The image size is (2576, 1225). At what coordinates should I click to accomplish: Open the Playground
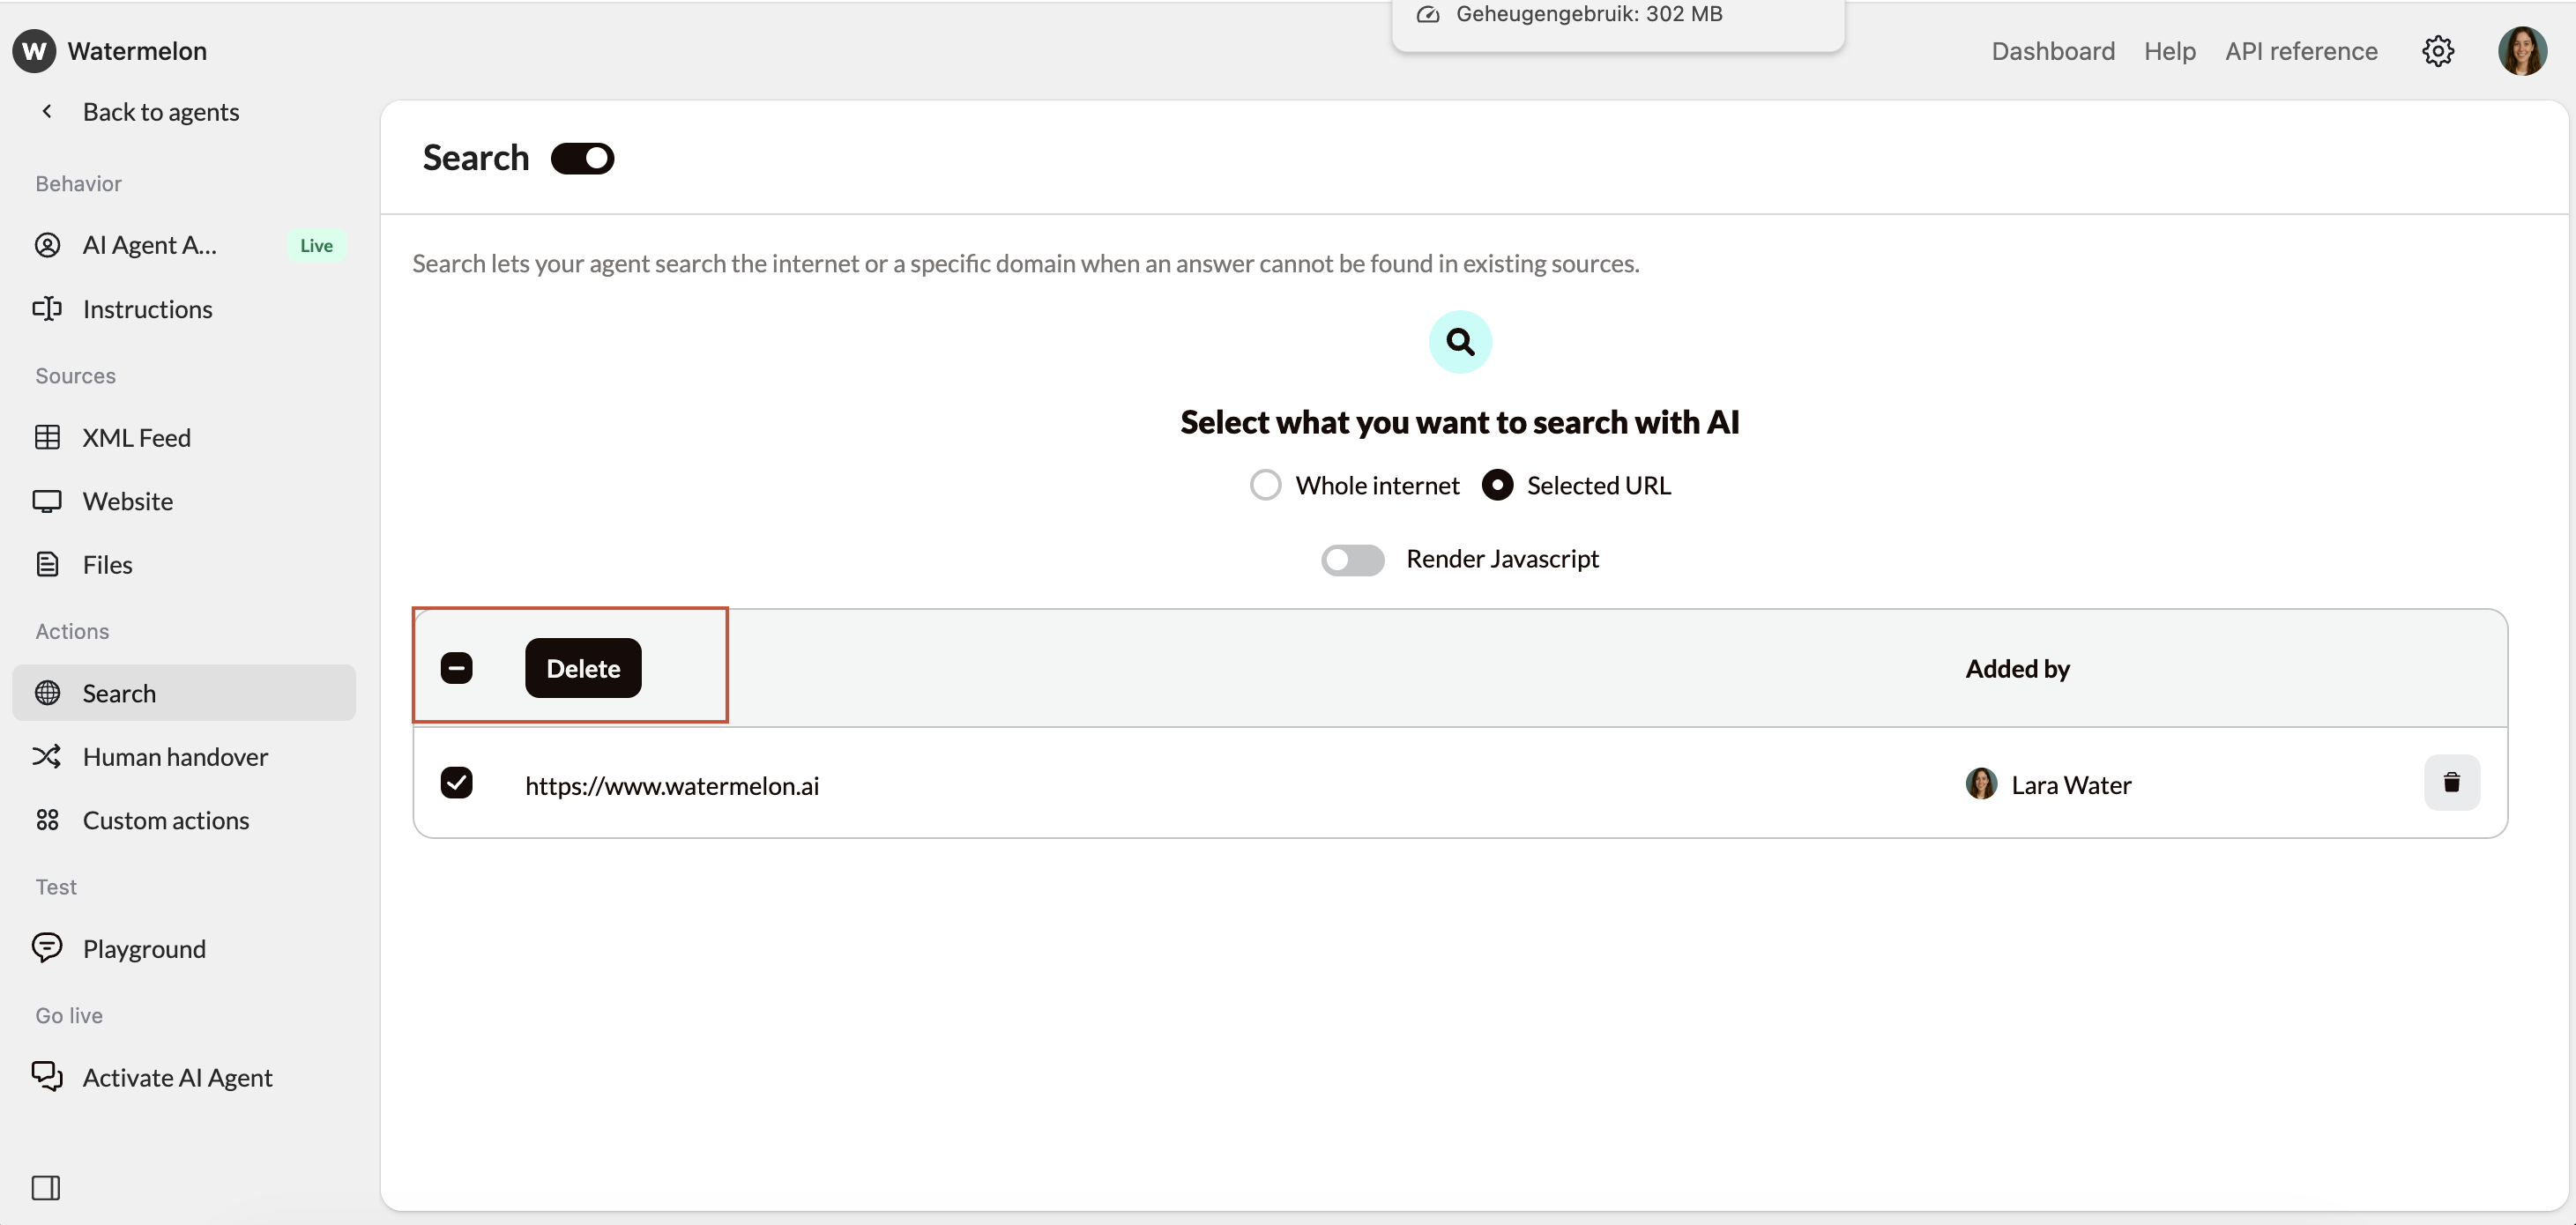point(144,948)
